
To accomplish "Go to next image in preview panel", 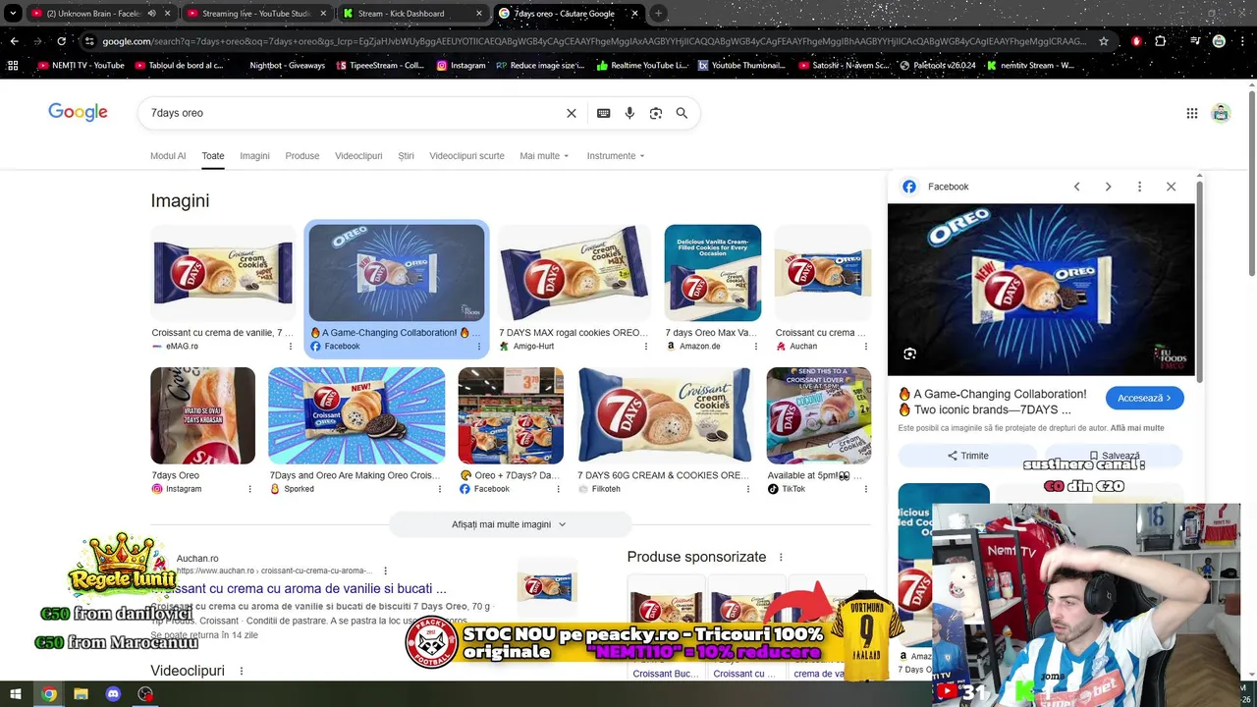I will pyautogui.click(x=1108, y=187).
